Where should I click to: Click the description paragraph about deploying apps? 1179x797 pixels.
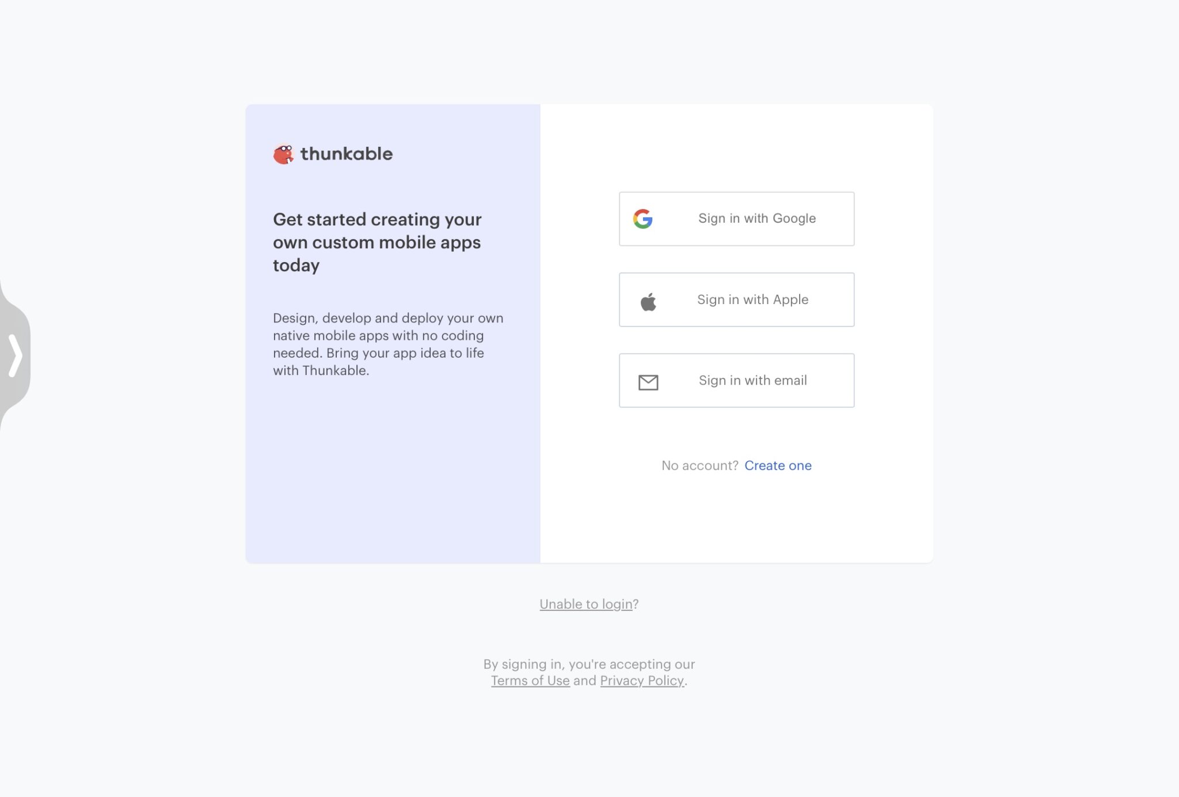coord(387,344)
